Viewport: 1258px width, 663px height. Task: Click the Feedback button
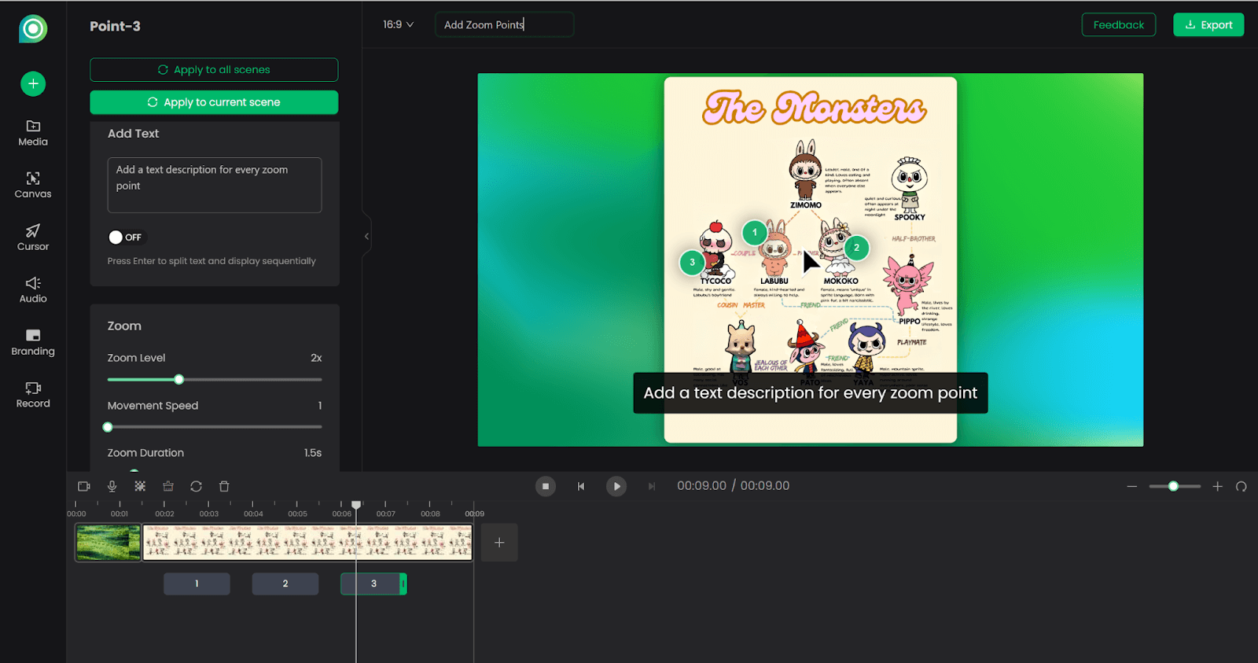[x=1118, y=24]
